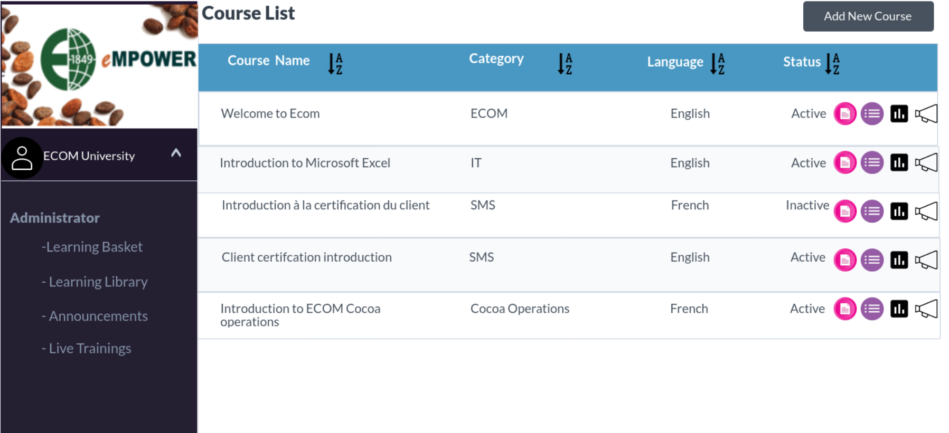
Task: Open pink document icon for Introduction to Microsoft Excel
Action: (844, 163)
